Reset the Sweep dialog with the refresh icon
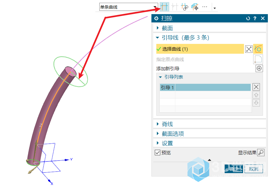 click(248, 18)
